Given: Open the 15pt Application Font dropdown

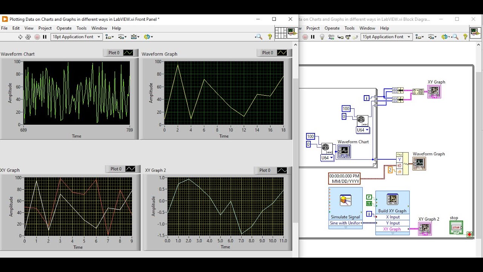Looking at the screenshot, I should [x=386, y=37].
